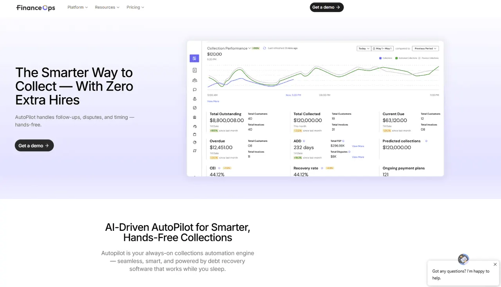This screenshot has height=287, width=501.
Task: Click the info icon beside Recovery rate
Action: [322, 168]
